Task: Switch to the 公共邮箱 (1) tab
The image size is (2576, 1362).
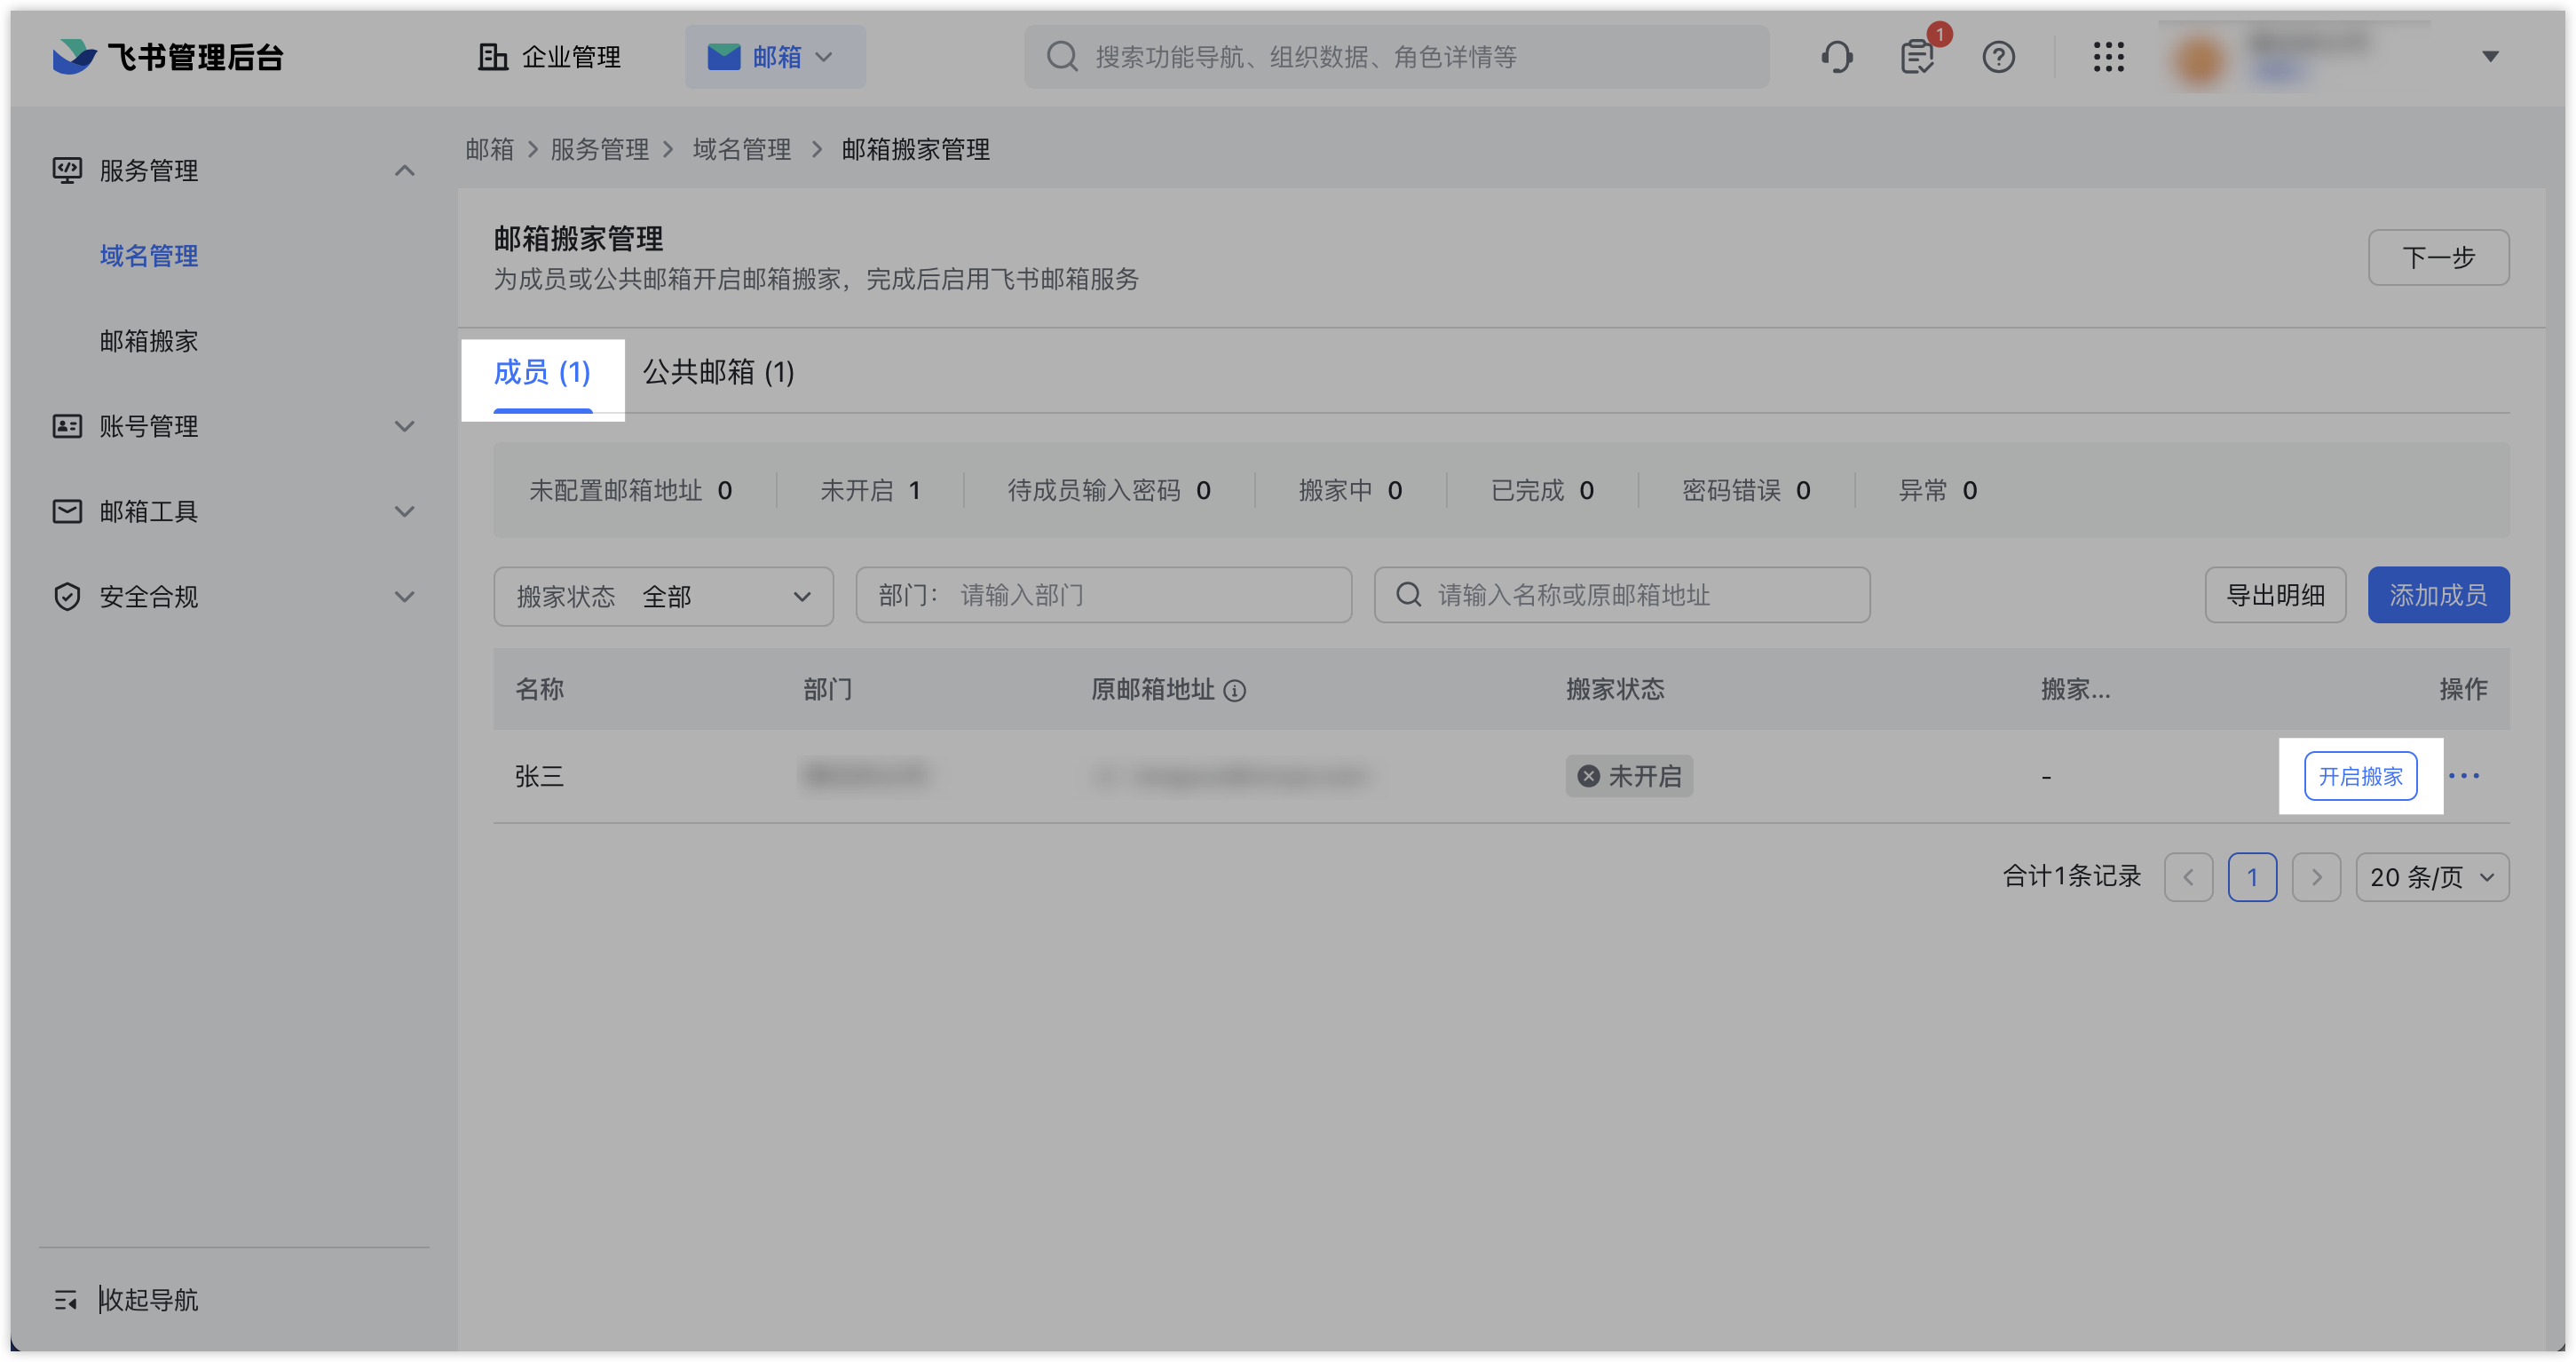Action: pyautogui.click(x=718, y=373)
